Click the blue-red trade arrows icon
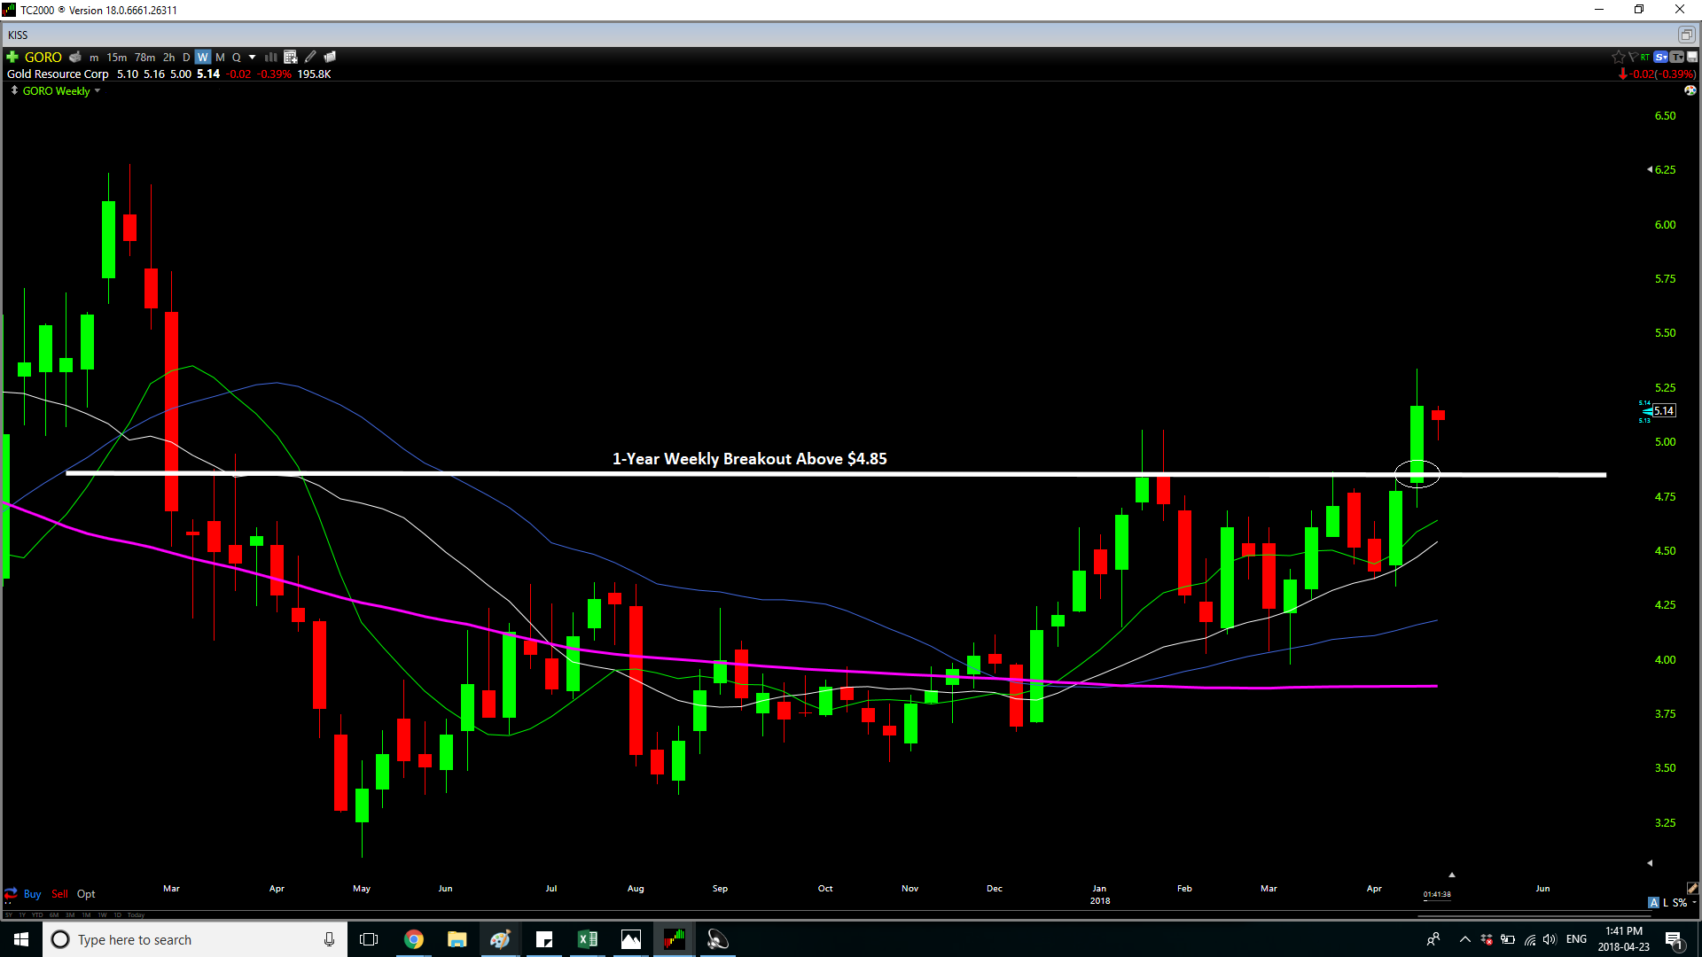Viewport: 1702px width, 957px height. click(11, 893)
